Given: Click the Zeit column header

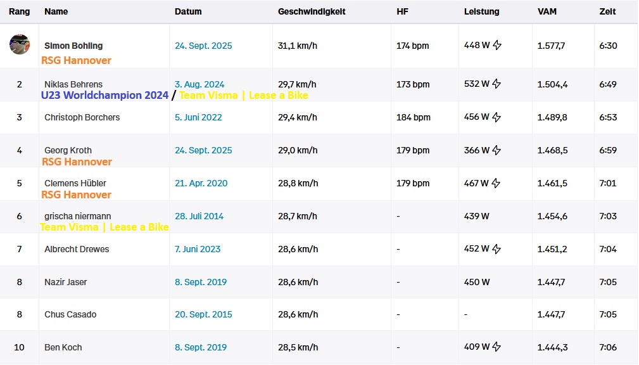Looking at the screenshot, I should point(607,11).
